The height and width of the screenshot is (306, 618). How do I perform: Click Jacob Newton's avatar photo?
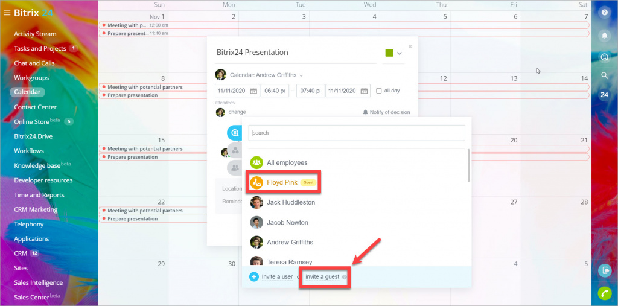[256, 222]
